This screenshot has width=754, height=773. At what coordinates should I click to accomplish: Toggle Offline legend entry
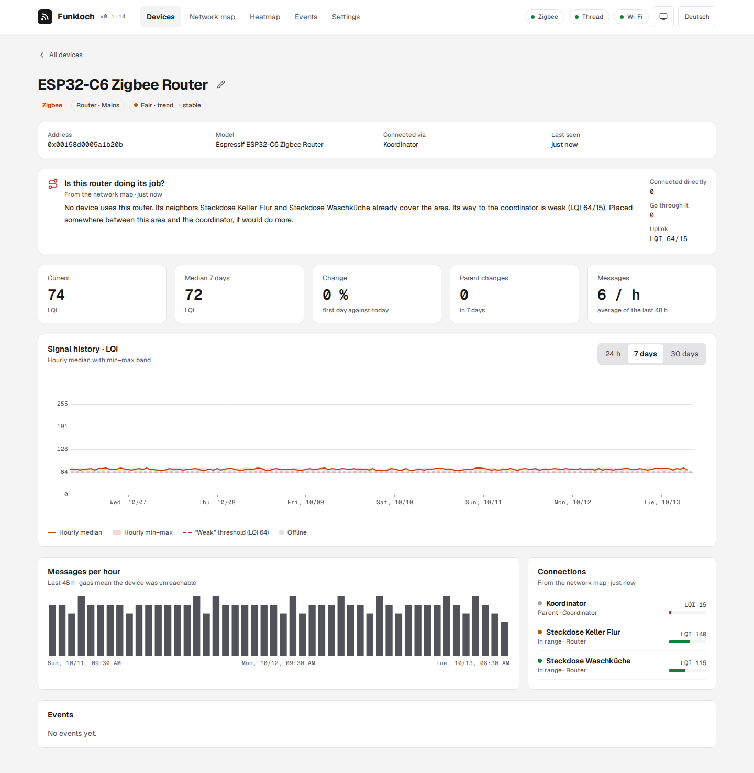point(293,532)
